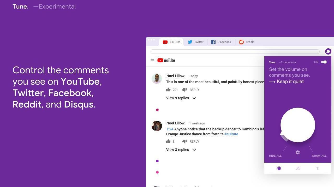Open the YouTube hamburger menu
The image size is (334, 187).
click(152, 60)
